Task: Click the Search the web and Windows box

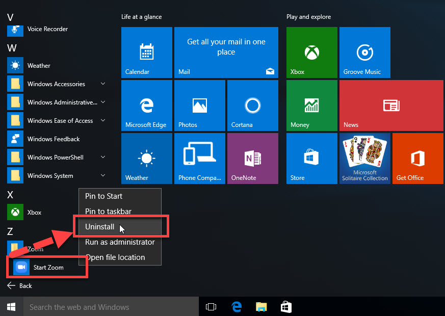Action: pyautogui.click(x=111, y=307)
